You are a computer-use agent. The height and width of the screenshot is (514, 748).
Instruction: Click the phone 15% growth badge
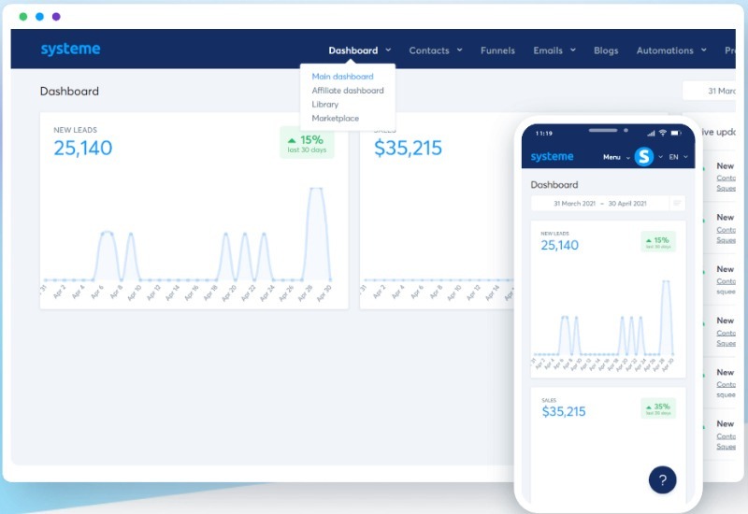[658, 242]
